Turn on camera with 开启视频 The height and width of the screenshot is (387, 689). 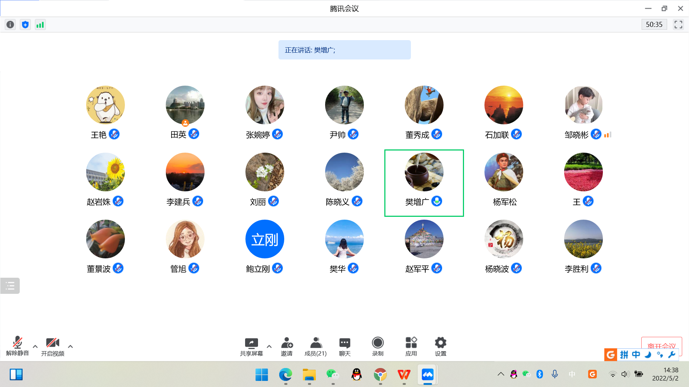[52, 346]
